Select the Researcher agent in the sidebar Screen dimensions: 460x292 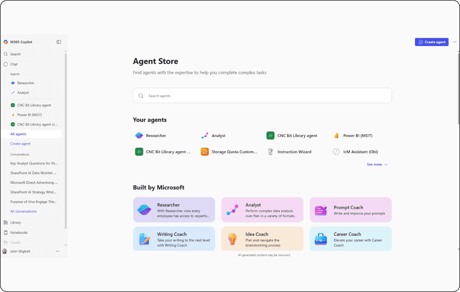coord(23,82)
